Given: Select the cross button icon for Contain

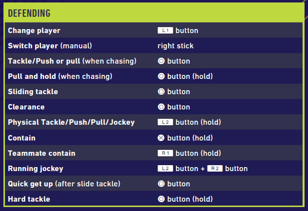Looking at the screenshot, I should tap(161, 138).
